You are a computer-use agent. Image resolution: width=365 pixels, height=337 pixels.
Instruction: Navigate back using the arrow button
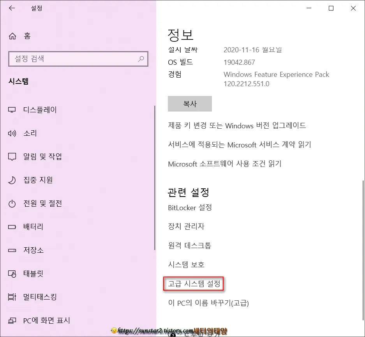[x=11, y=8]
